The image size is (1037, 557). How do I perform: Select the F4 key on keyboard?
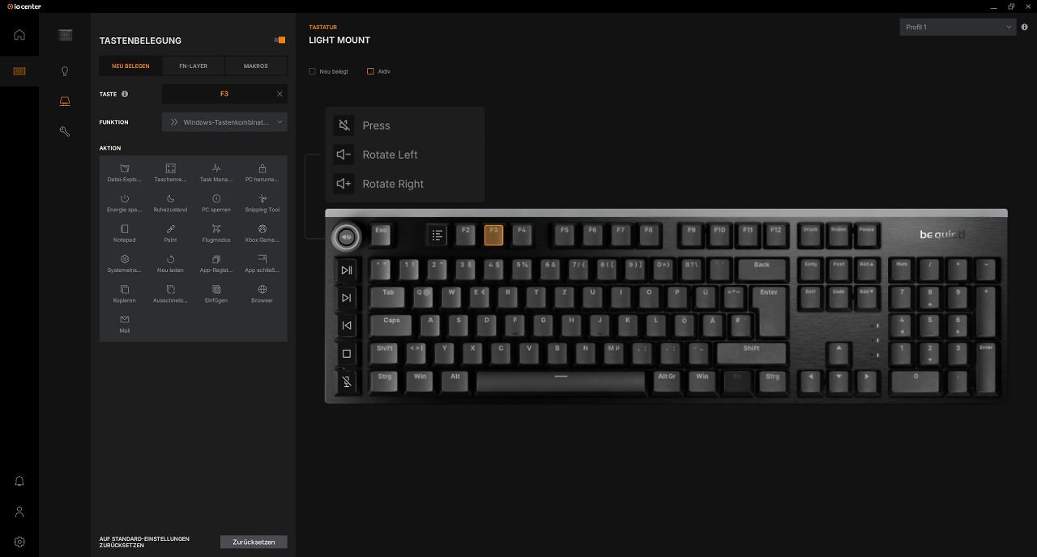click(522, 234)
